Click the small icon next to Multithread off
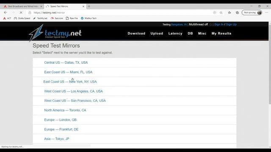The width and height of the screenshot is (271, 152). 210,24
